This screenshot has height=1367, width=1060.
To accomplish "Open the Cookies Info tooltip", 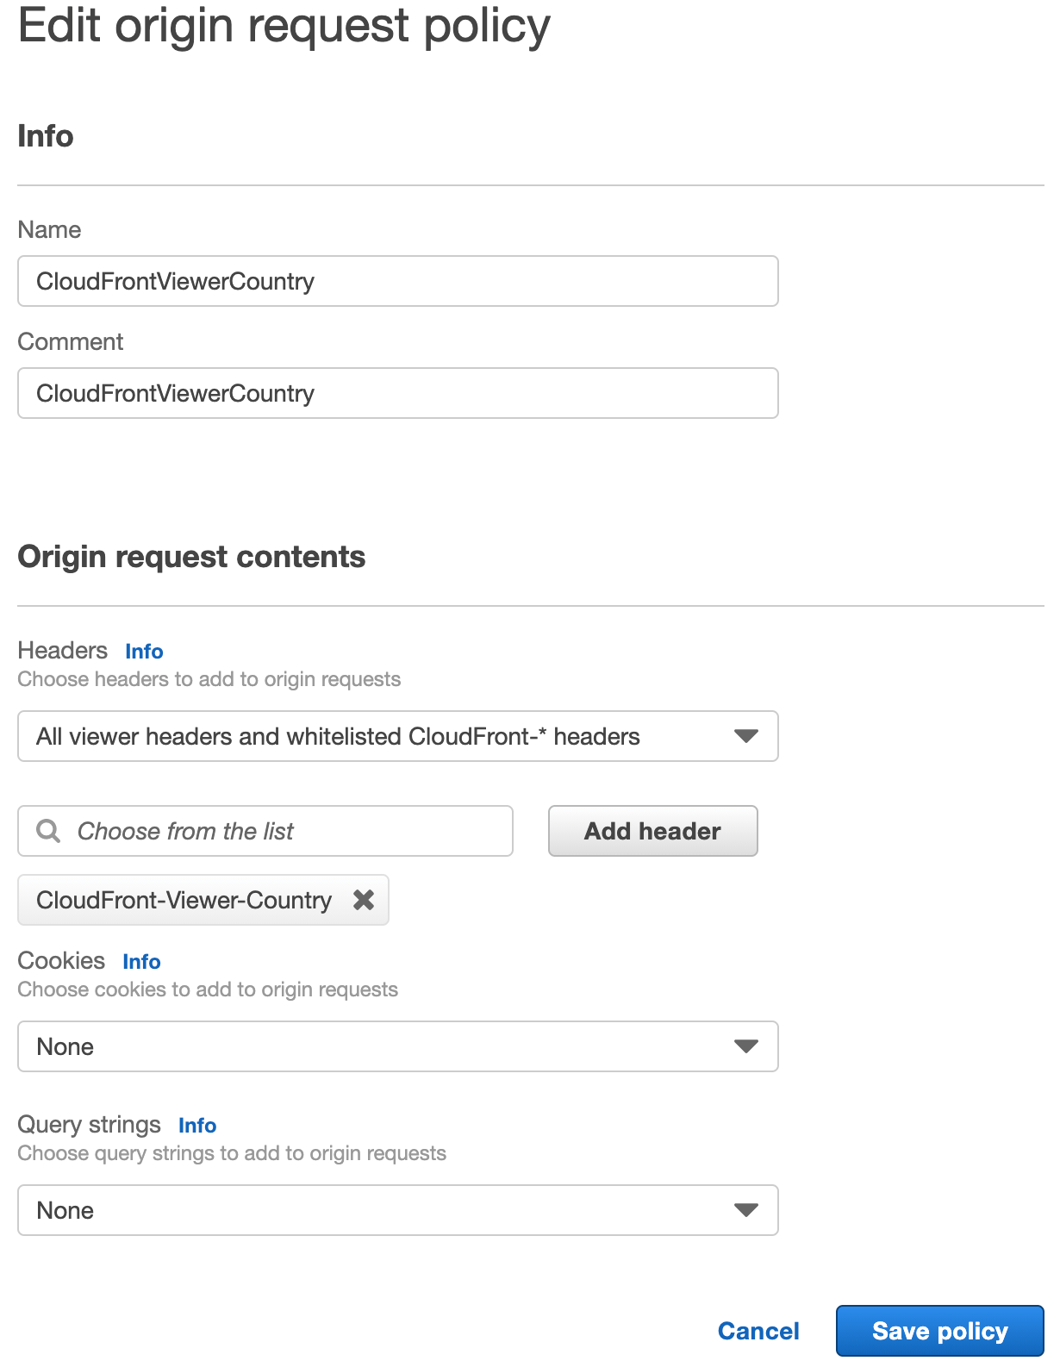I will pos(140,961).
